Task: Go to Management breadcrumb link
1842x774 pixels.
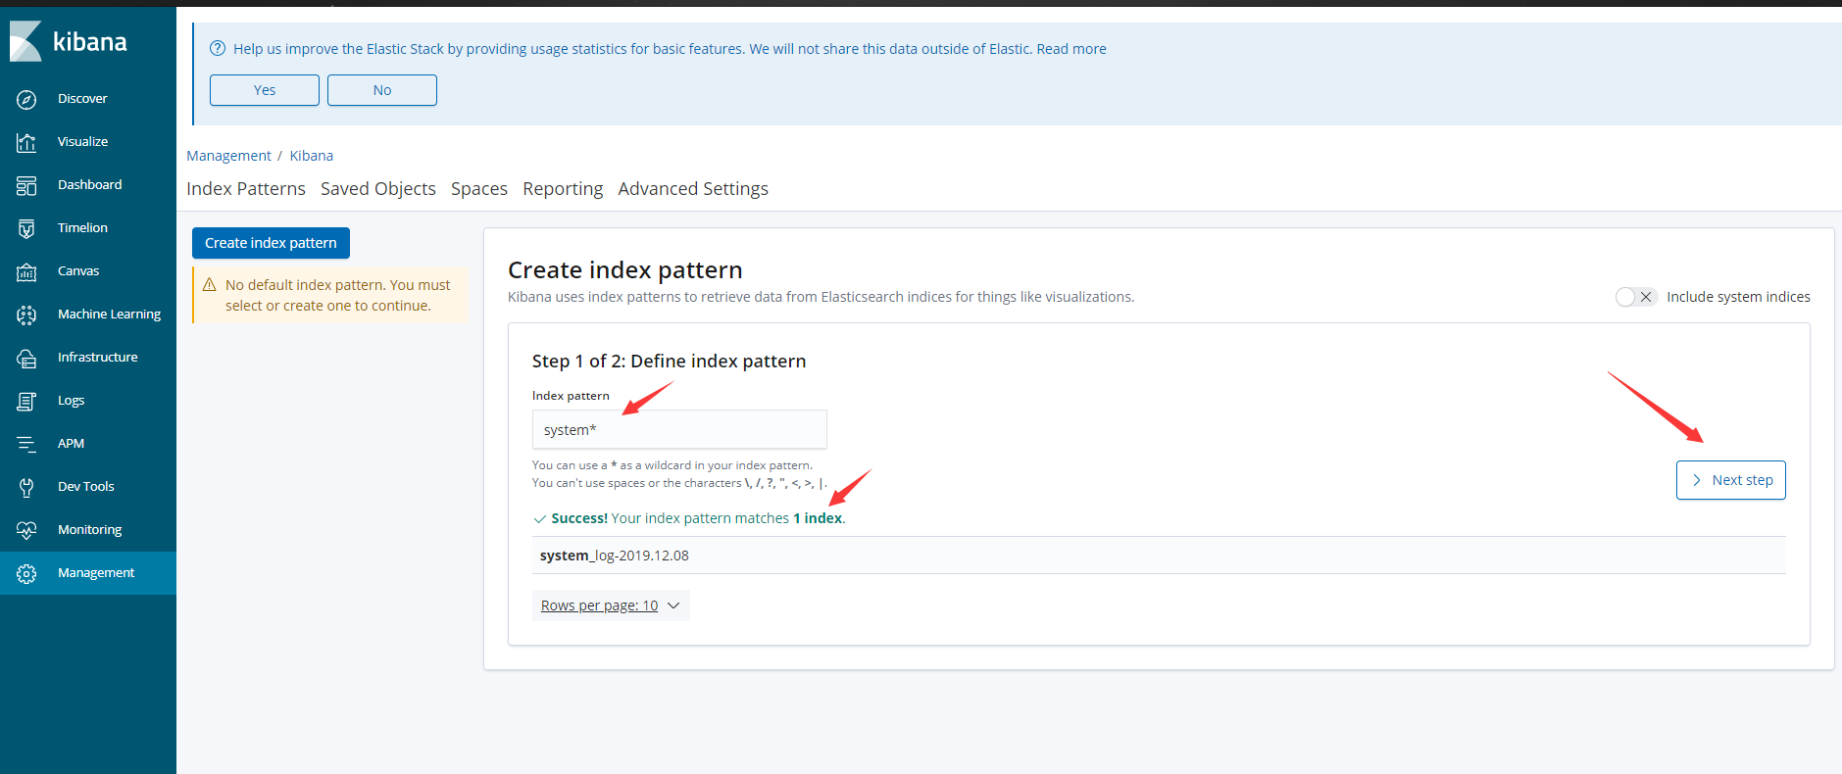Action: (228, 156)
